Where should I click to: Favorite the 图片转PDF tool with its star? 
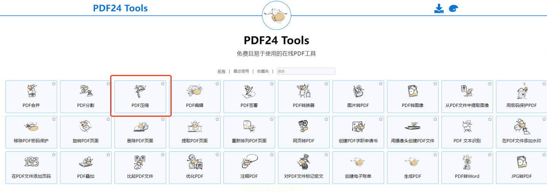[x=381, y=84]
